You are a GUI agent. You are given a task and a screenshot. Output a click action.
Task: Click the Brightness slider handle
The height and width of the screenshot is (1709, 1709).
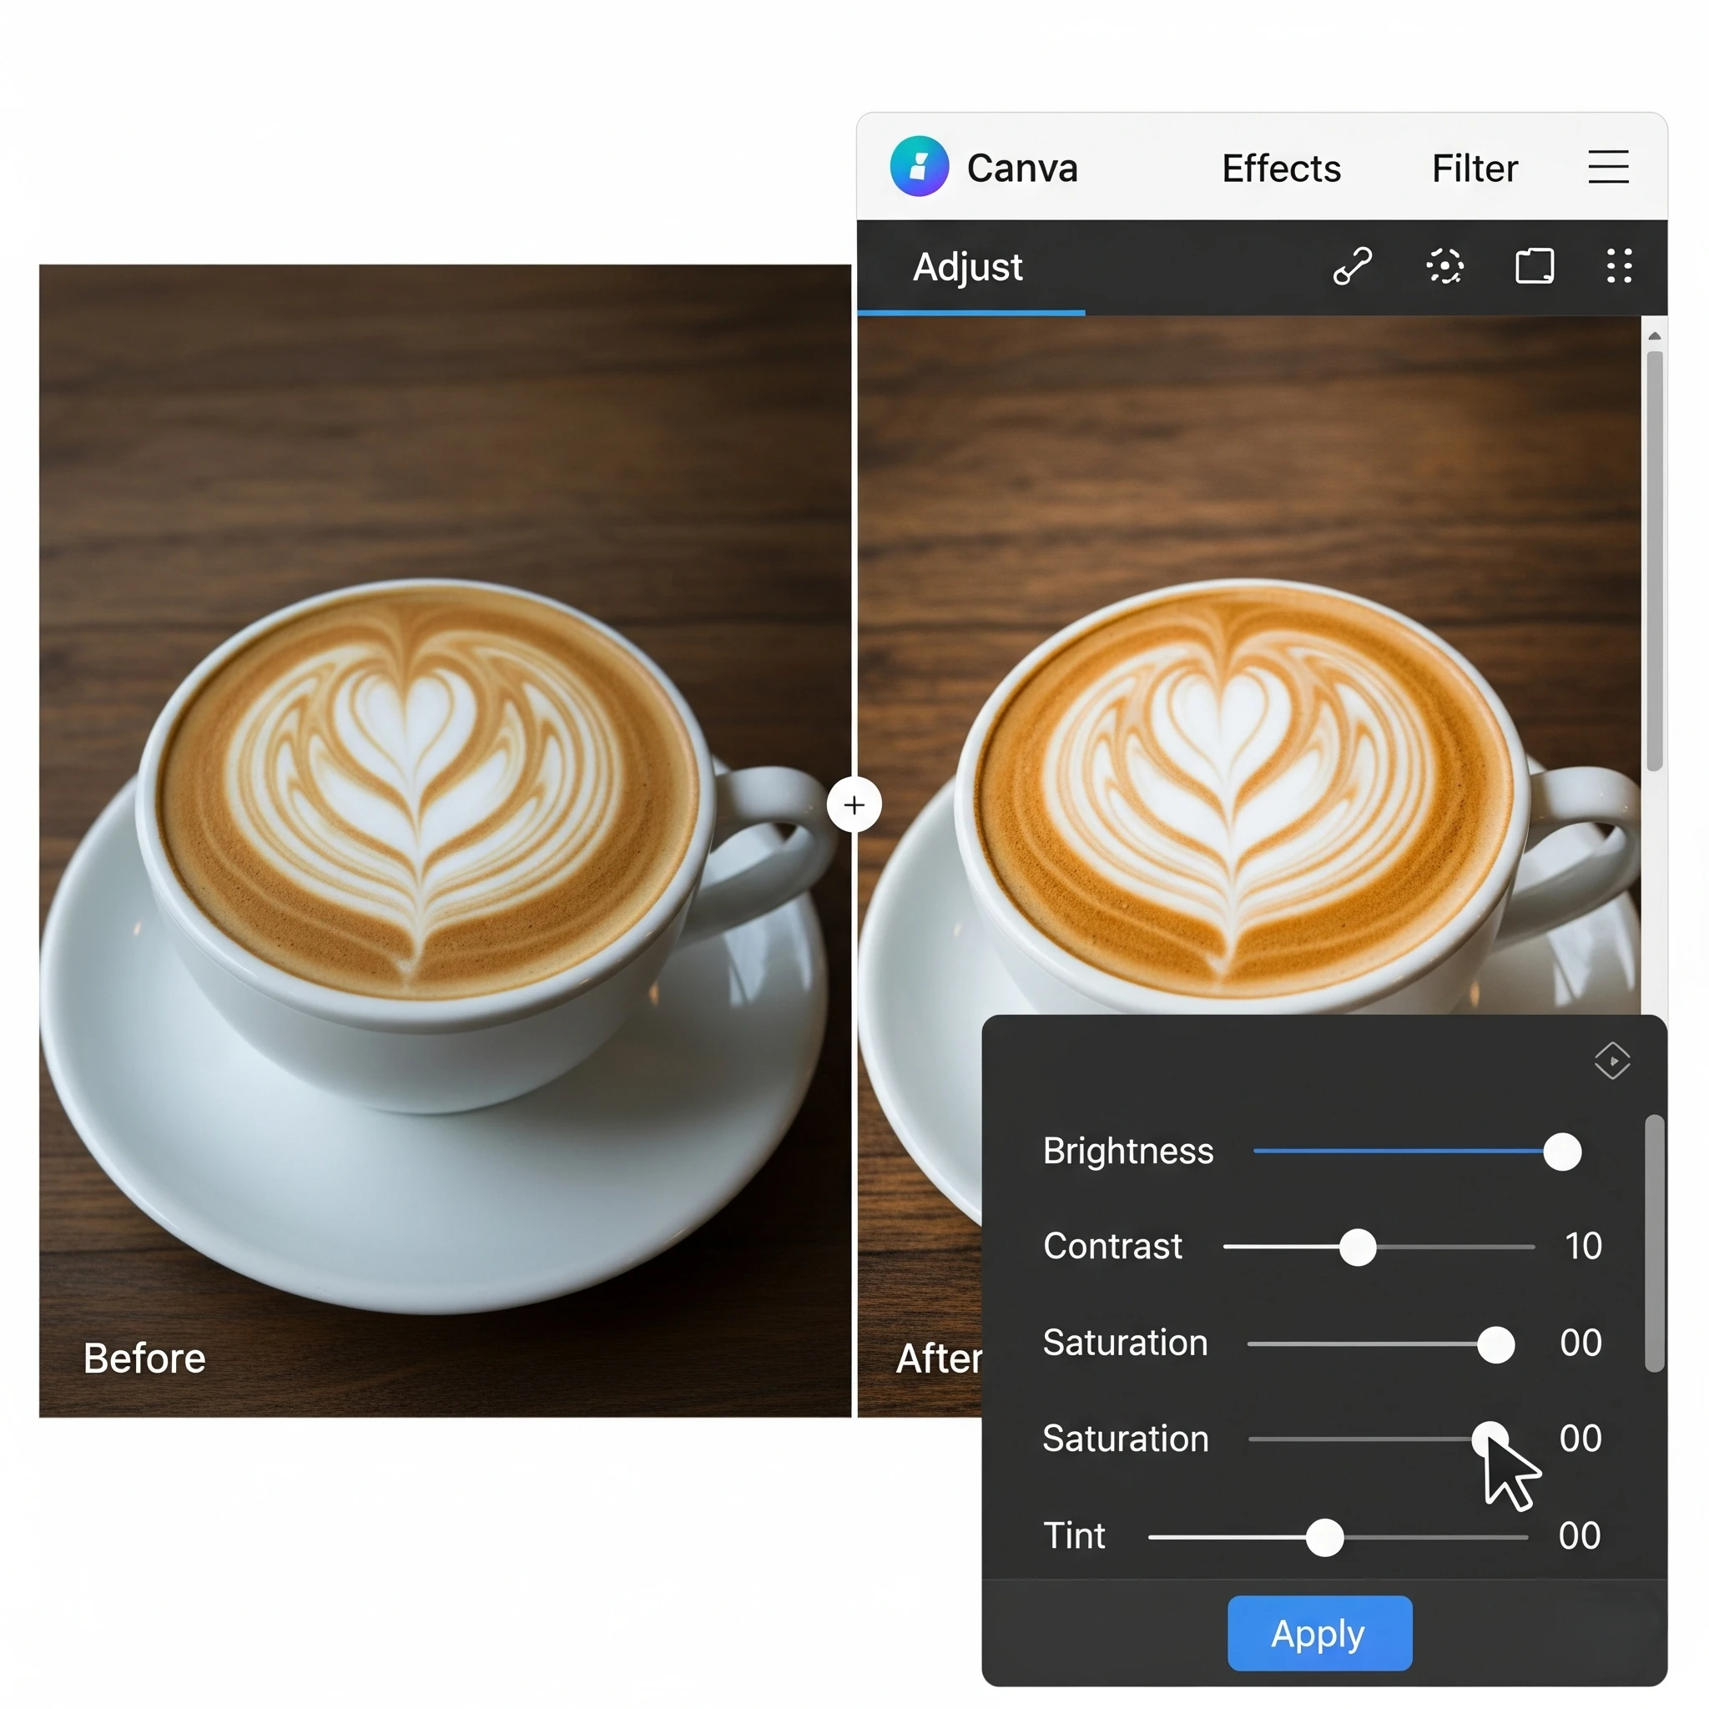click(x=1562, y=1152)
